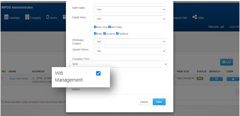
Task: Click the Database icon in navbar
Action: coord(6,17)
